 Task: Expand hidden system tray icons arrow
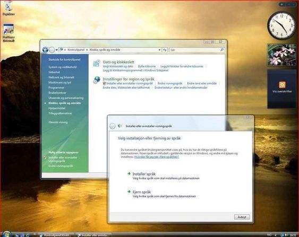(x=276, y=235)
